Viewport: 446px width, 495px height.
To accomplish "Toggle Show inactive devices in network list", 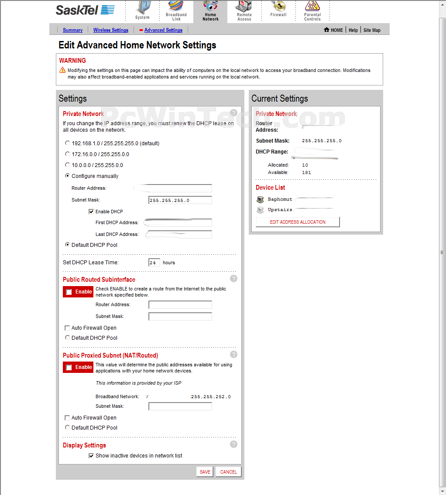I will point(91,456).
